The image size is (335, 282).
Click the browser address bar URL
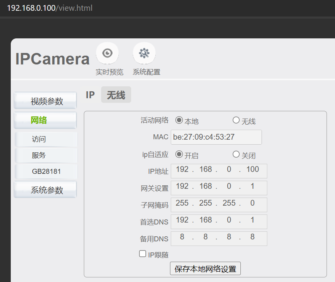pyautogui.click(x=50, y=8)
